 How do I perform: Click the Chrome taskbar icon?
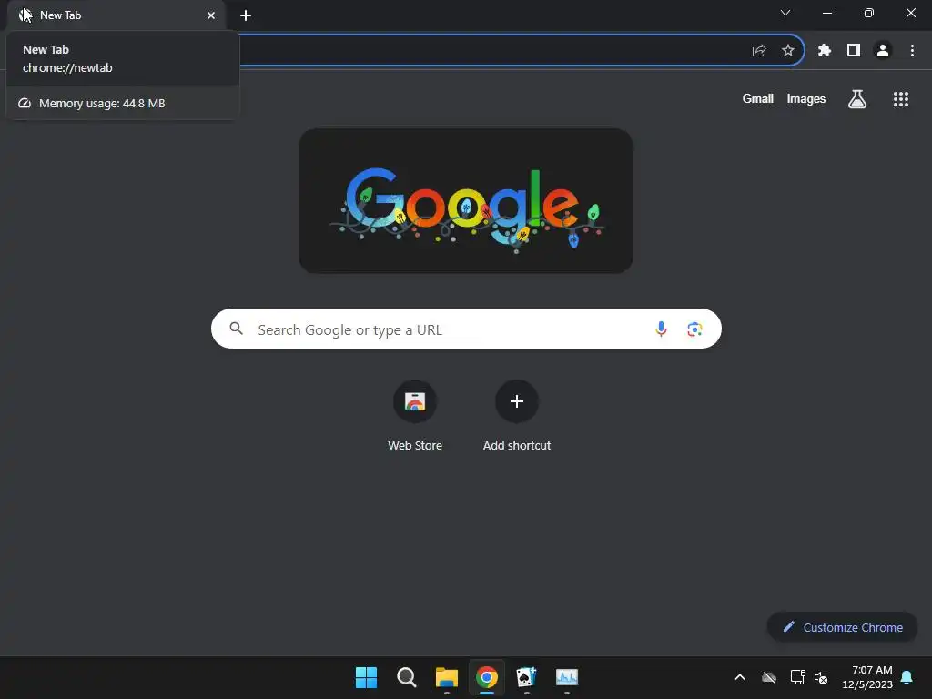[x=487, y=677]
